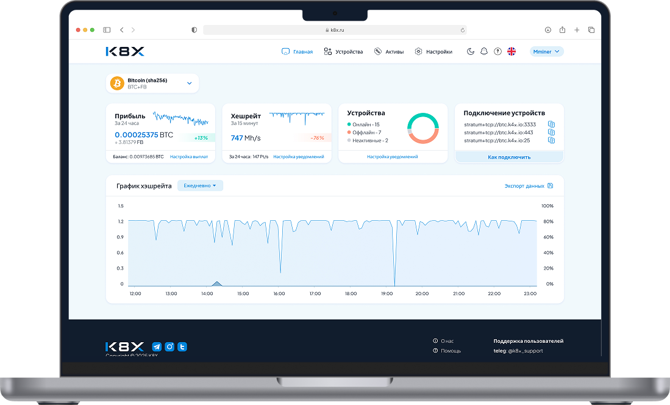Open the Mminer account dropdown

coord(546,52)
